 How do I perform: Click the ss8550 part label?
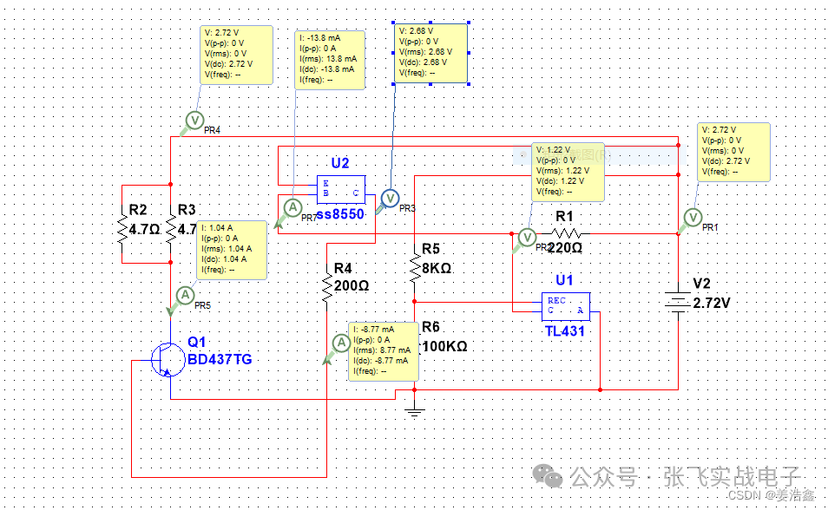tap(340, 214)
